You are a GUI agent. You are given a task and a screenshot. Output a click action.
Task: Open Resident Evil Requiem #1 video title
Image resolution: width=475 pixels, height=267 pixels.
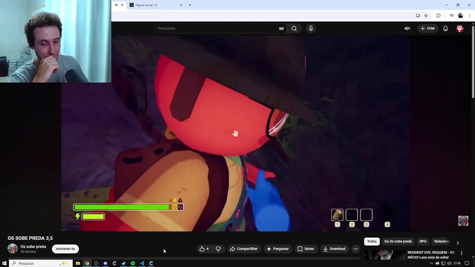tap(431, 255)
